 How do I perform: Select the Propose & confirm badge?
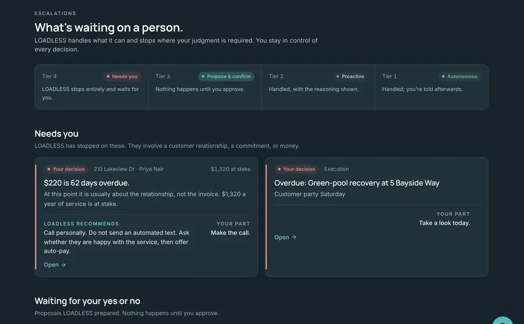coord(226,76)
